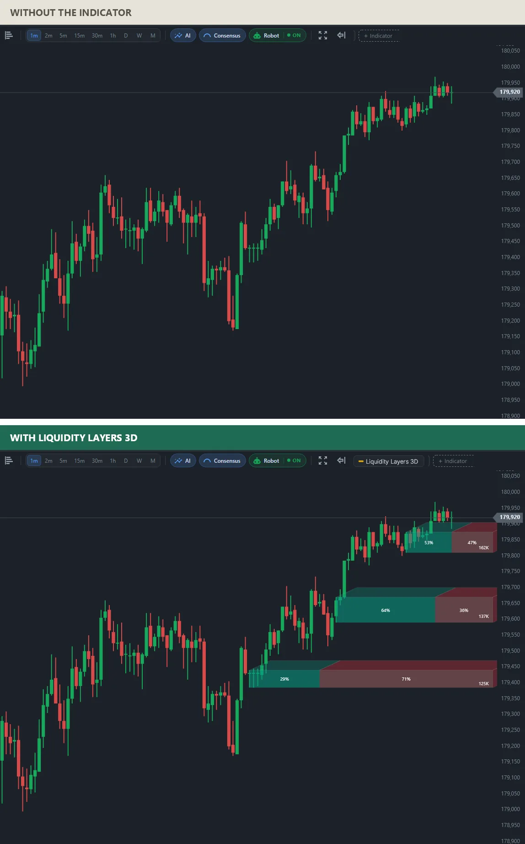
Task: Click the 162K volume label
Action: click(483, 547)
